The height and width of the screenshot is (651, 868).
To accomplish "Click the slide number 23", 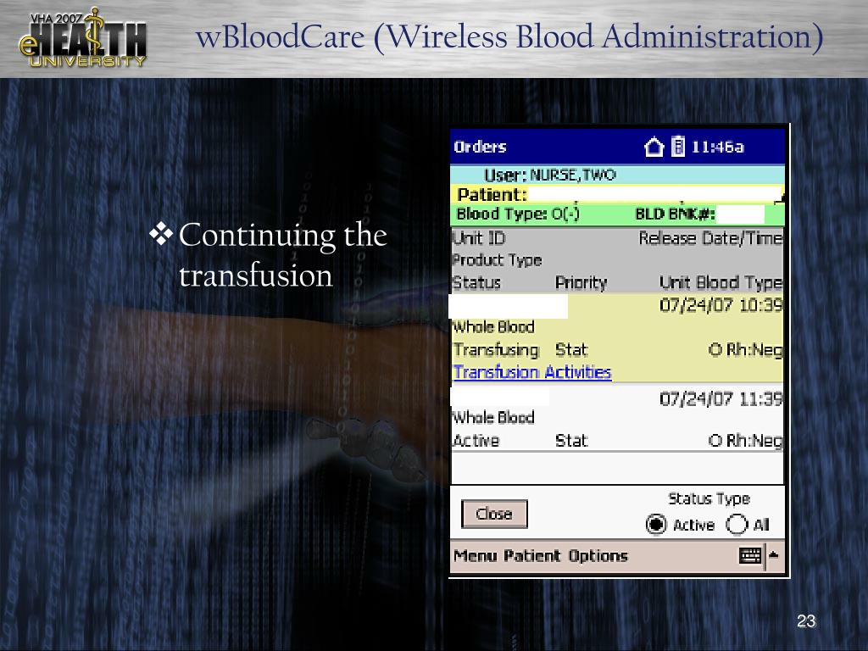I will tap(807, 621).
